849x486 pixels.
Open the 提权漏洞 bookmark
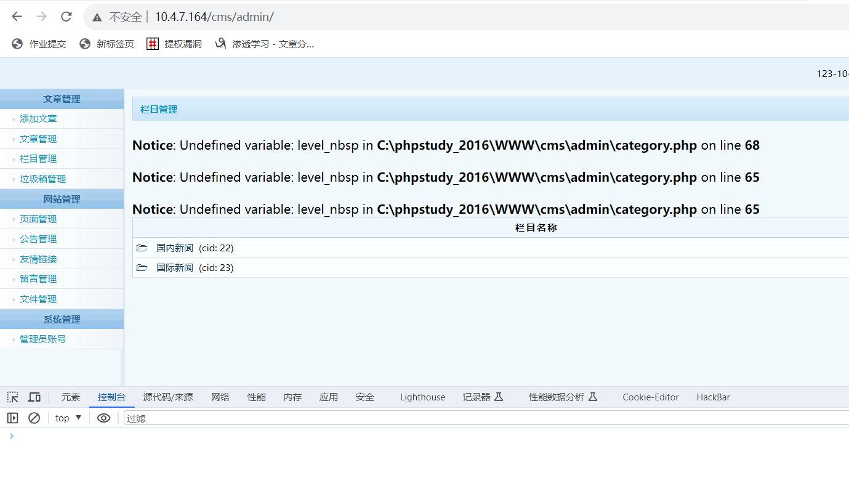(174, 44)
